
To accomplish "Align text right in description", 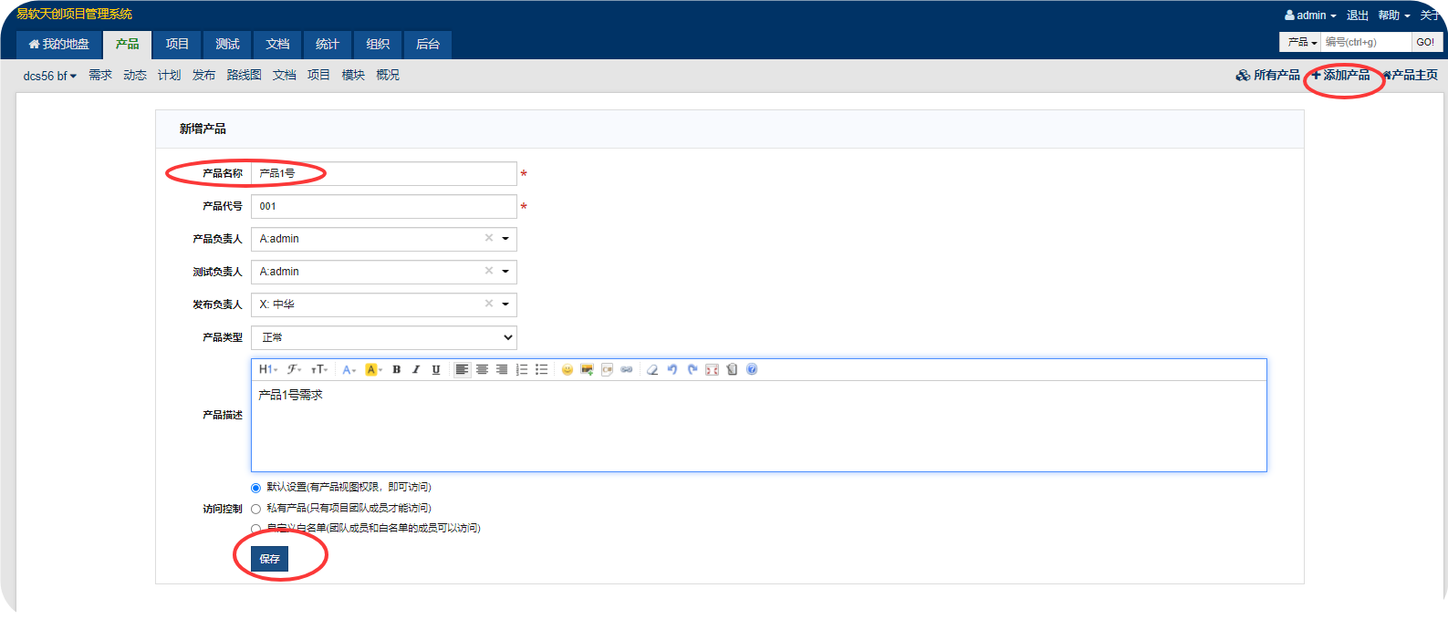I will [x=502, y=369].
